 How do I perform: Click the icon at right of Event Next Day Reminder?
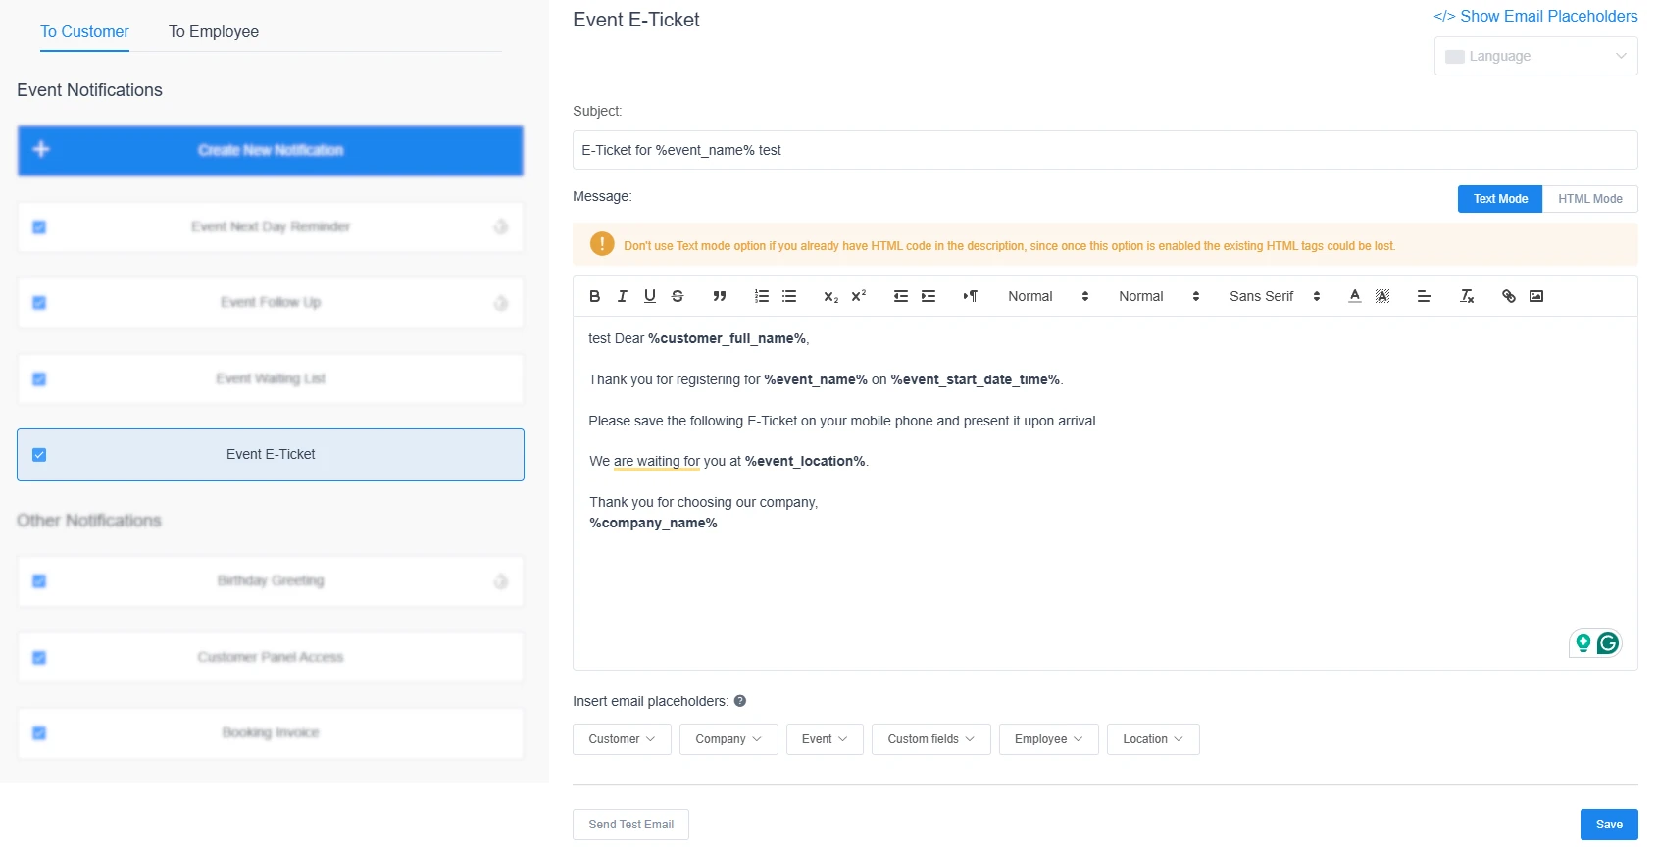(x=500, y=226)
